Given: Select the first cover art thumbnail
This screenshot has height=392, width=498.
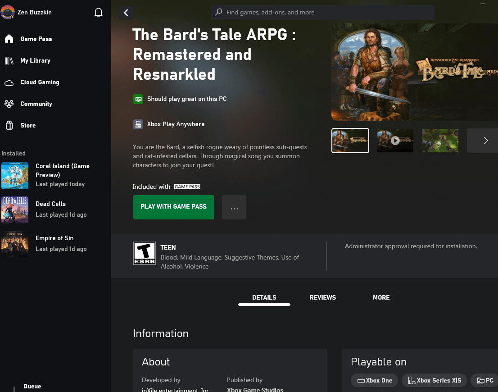Looking at the screenshot, I should (350, 141).
